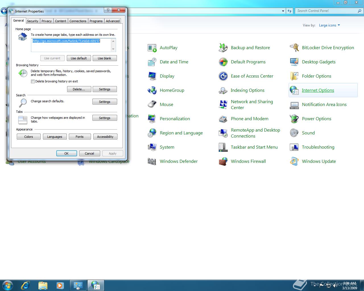The width and height of the screenshot is (364, 291).
Task: Select the Connections tab
Action: (x=78, y=21)
